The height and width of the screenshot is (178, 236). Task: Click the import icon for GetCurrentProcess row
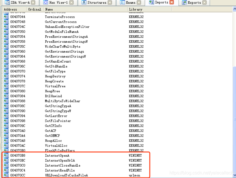[x=6, y=22]
